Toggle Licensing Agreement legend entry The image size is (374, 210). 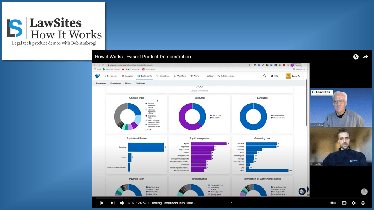point(151,112)
